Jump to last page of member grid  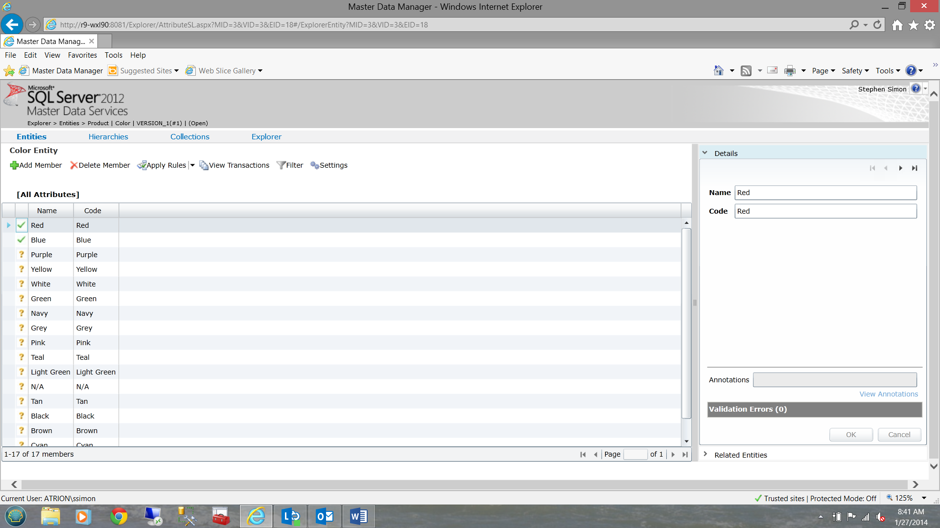tap(685, 454)
